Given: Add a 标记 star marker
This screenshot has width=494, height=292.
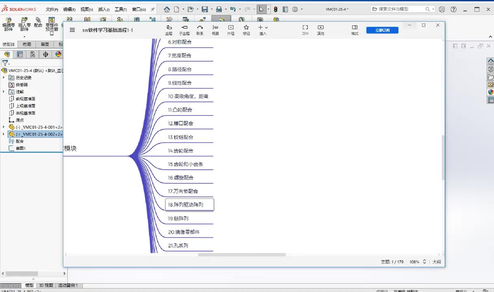Looking at the screenshot, I should [246, 28].
